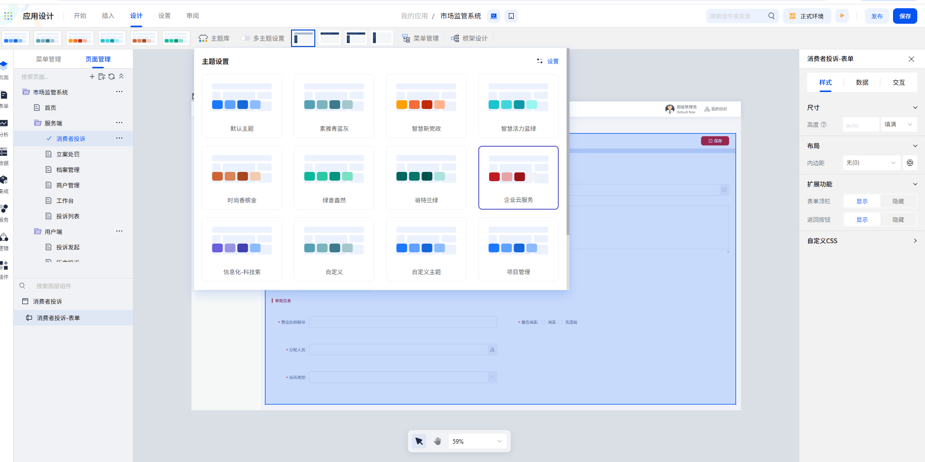This screenshot has height=462, width=925.
Task: Open the 插件 plugins sidebar panel
Action: pos(4,270)
